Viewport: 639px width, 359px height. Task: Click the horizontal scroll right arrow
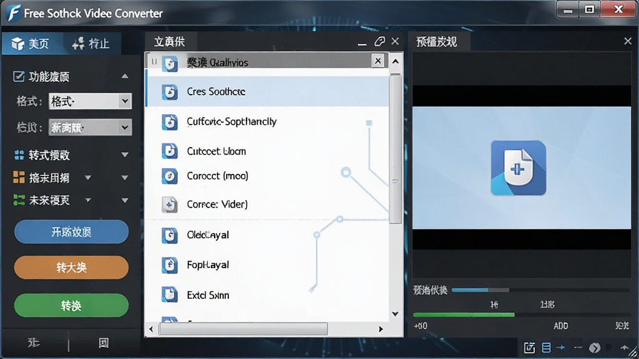click(381, 329)
